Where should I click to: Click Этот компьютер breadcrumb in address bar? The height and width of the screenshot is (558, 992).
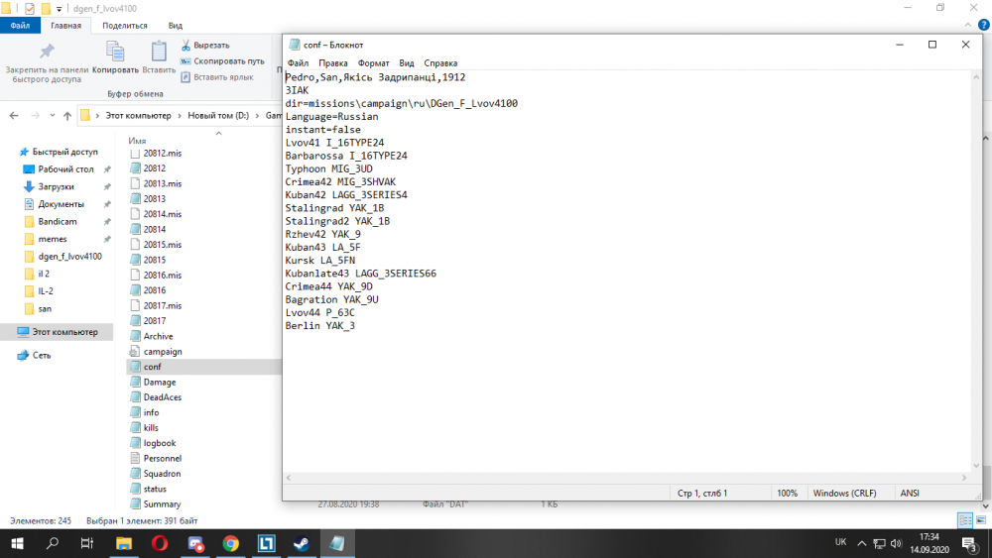138,116
